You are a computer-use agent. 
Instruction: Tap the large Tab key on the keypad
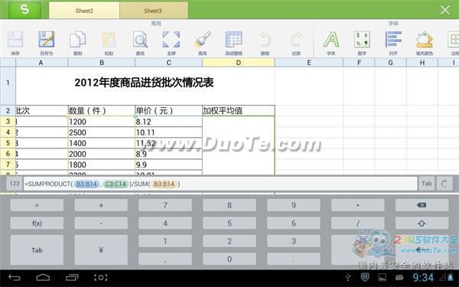click(37, 249)
